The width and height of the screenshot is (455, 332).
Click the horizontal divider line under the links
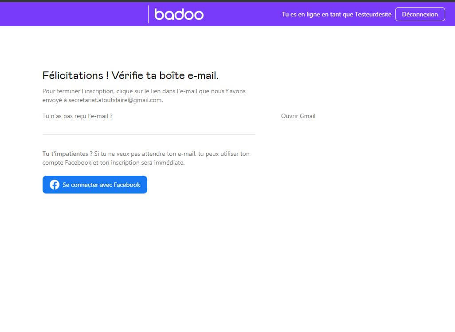[149, 134]
